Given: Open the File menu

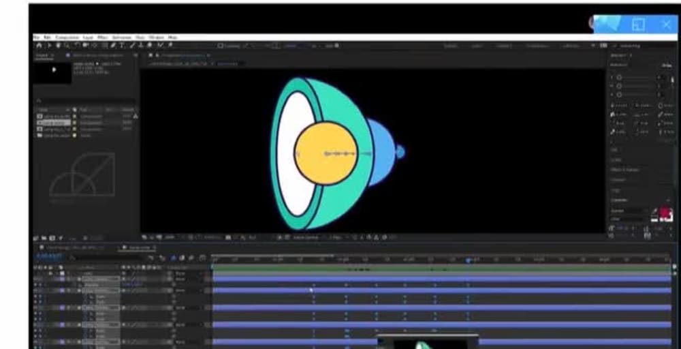Looking at the screenshot, I should tap(37, 37).
